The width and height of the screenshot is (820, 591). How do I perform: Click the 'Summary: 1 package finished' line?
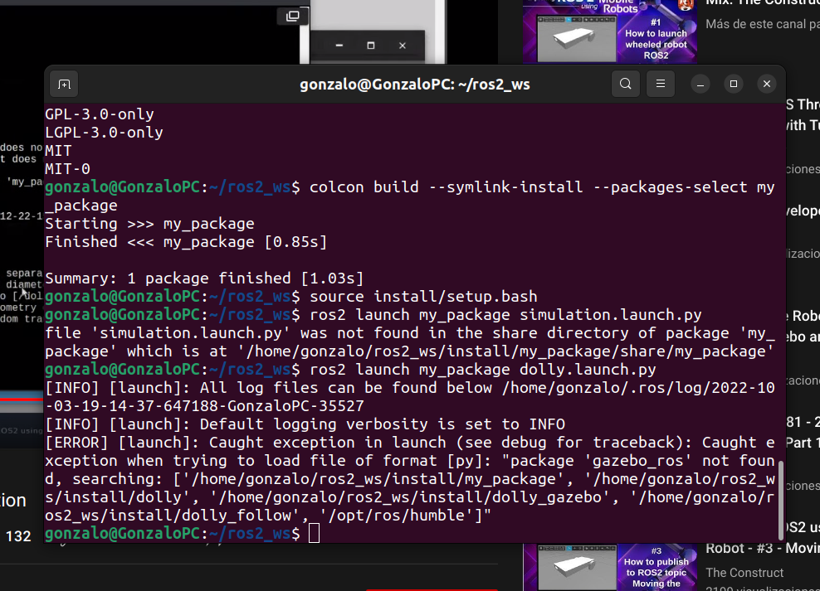(x=204, y=279)
